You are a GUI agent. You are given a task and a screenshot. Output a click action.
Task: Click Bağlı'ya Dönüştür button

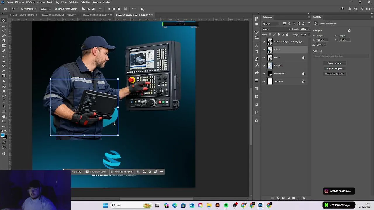coord(335,69)
